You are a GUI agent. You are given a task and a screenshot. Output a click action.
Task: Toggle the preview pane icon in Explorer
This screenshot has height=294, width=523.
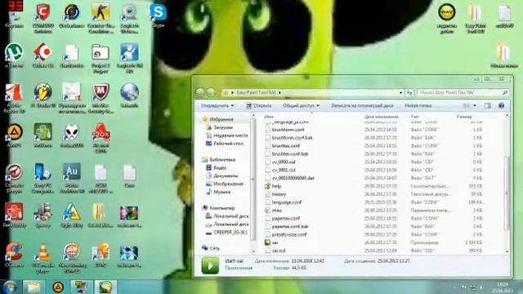click(487, 105)
